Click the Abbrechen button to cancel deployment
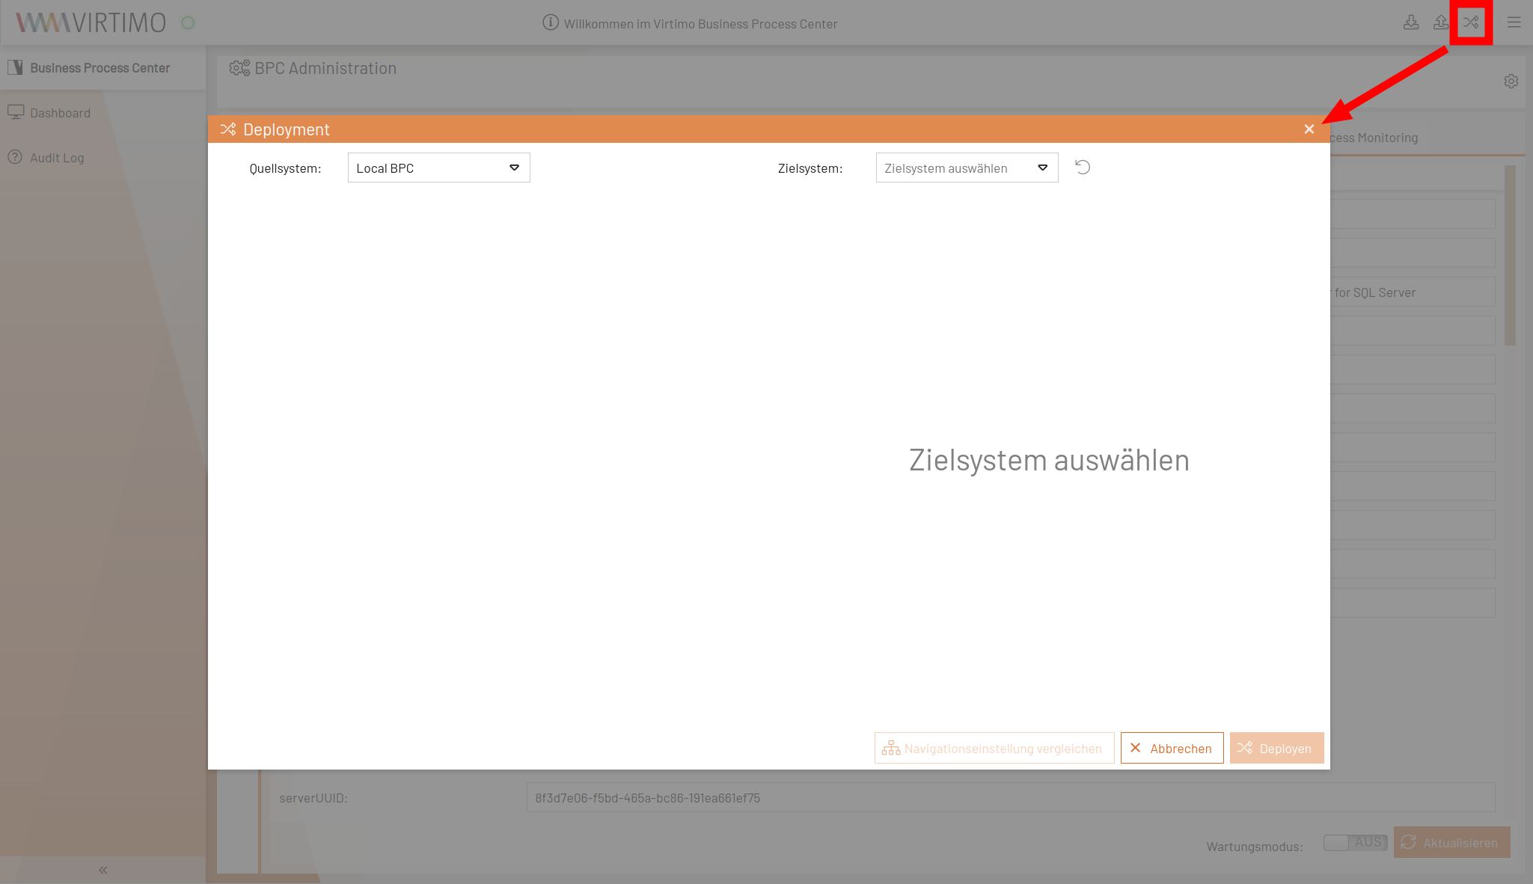1533x884 pixels. (1171, 748)
